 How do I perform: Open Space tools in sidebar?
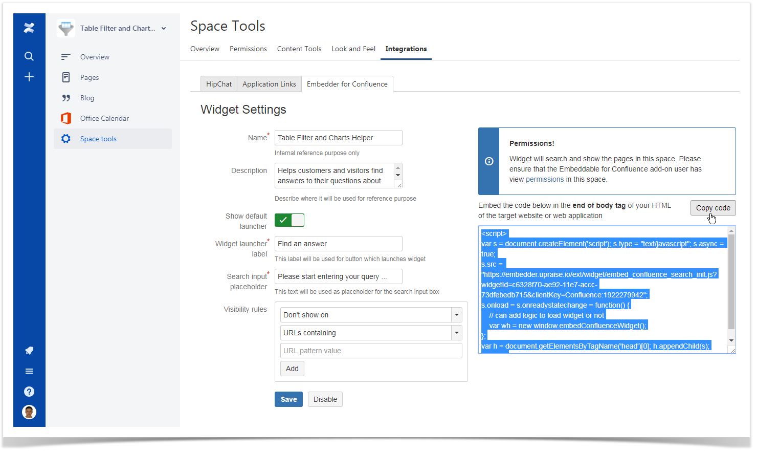coord(113,139)
